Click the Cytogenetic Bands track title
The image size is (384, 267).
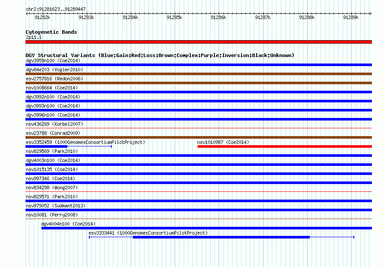pos(51,32)
